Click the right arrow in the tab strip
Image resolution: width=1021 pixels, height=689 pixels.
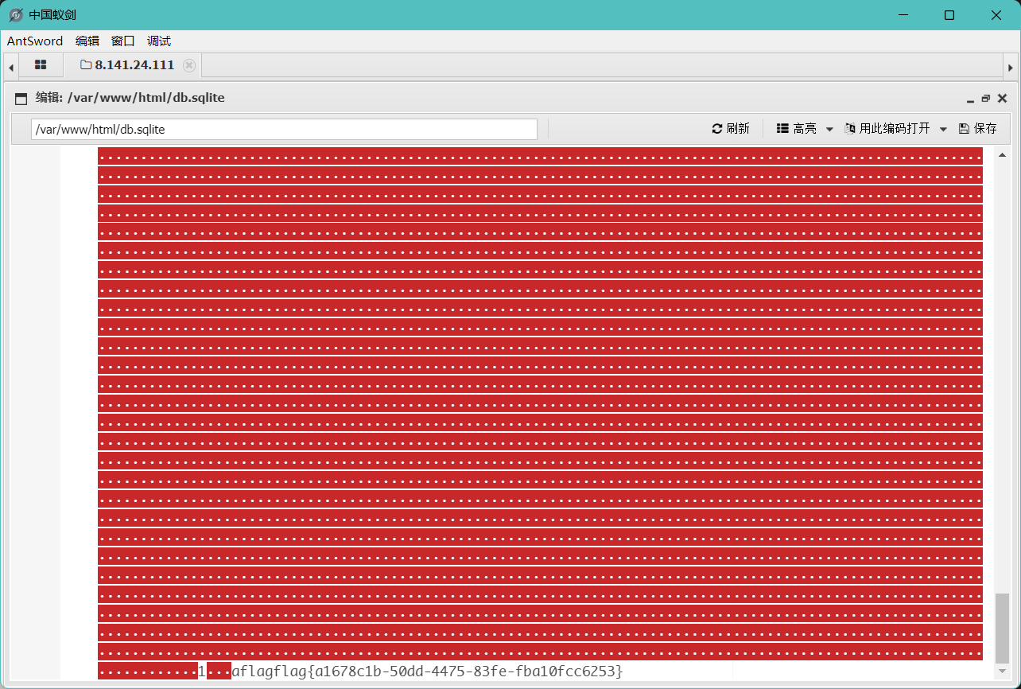coord(1011,66)
